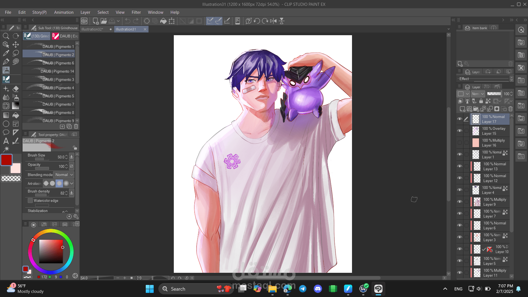
Task: Select the Zoom magnifier tool
Action: tap(6, 36)
